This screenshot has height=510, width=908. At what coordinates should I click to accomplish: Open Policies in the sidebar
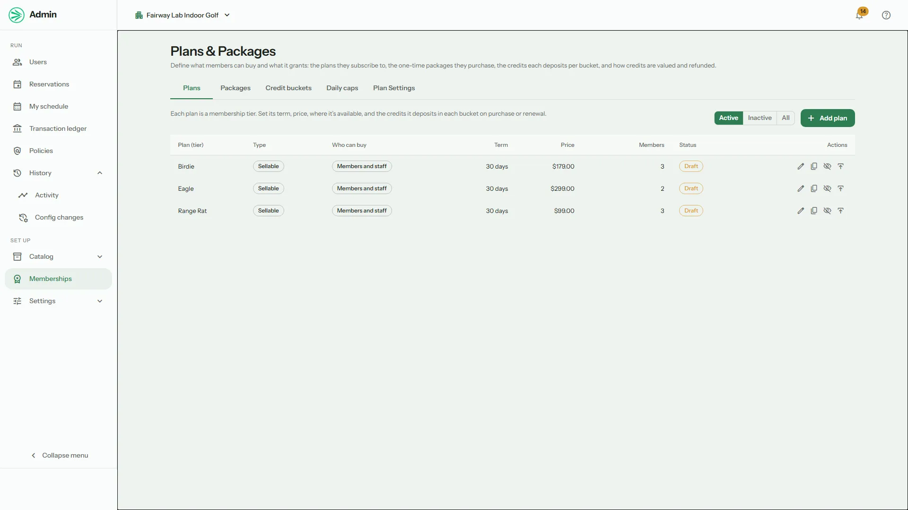(x=59, y=151)
